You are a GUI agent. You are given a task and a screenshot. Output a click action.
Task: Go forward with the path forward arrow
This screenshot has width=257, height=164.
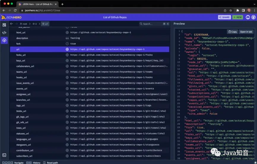point(16,24)
